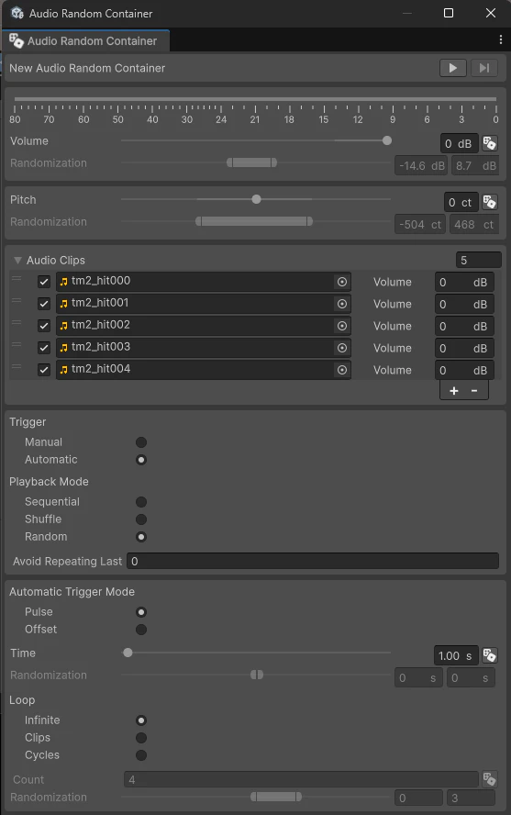
Task: Disable the tm2_hit001 clip checkbox
Action: point(44,304)
